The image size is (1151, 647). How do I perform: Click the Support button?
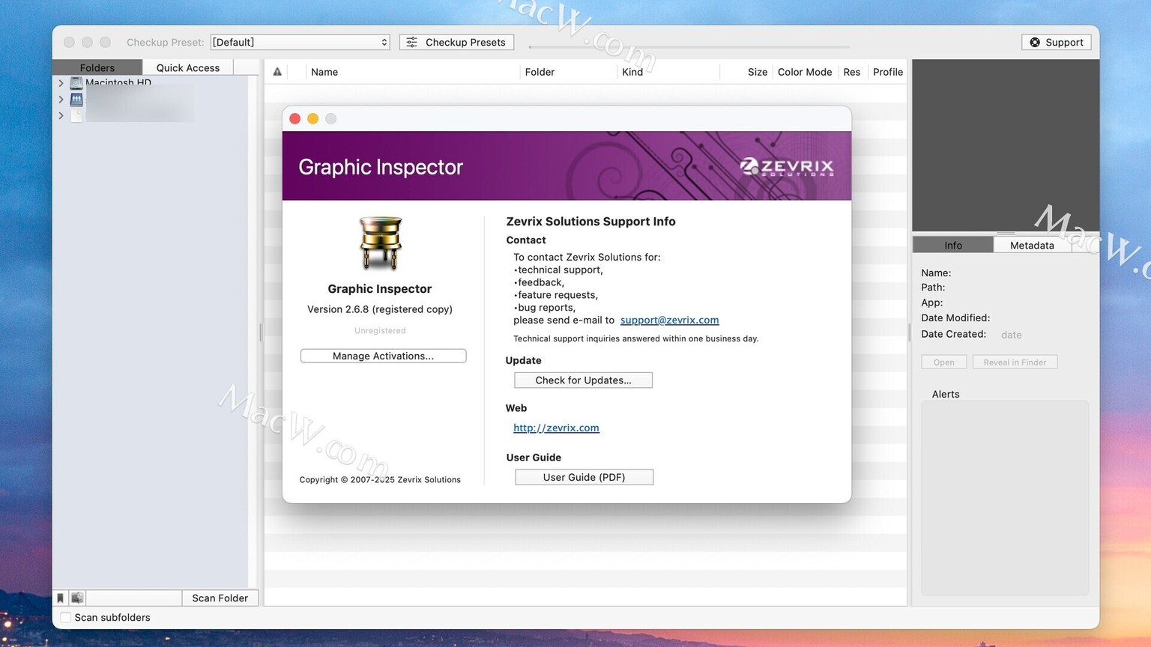point(1056,42)
